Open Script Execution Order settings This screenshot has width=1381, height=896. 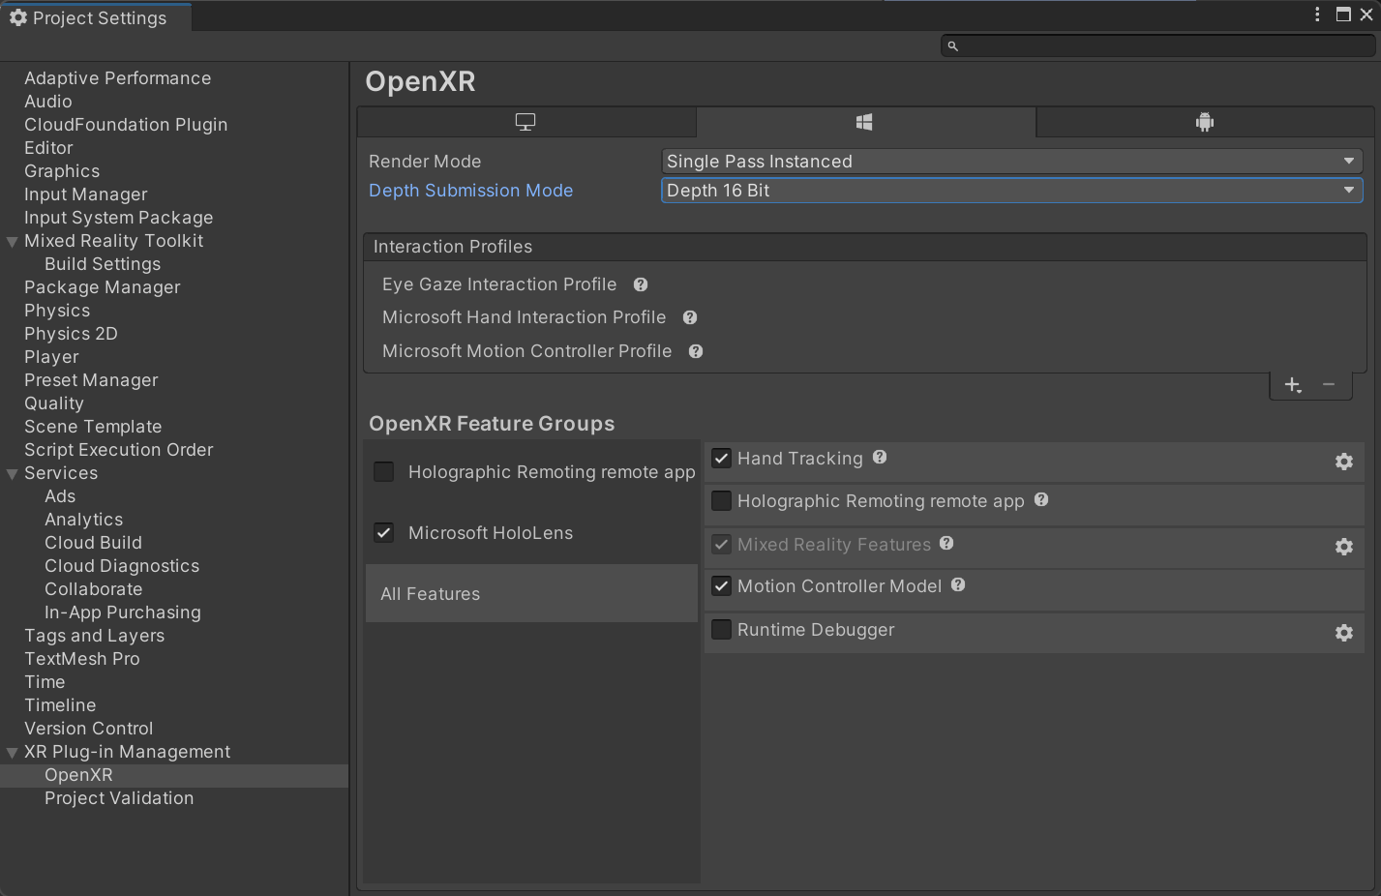tap(118, 450)
